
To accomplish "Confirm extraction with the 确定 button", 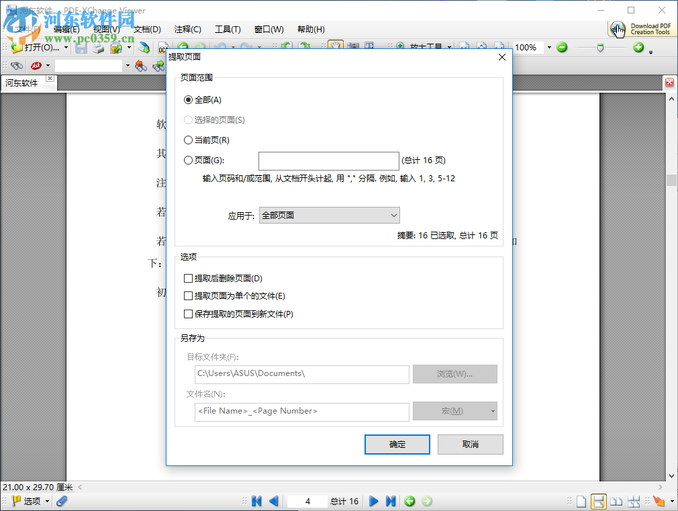I will tap(397, 444).
